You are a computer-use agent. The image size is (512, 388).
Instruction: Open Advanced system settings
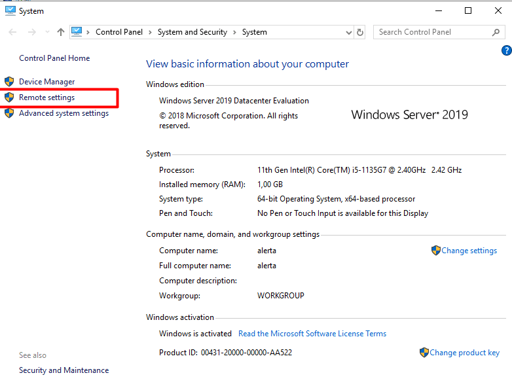tap(64, 113)
